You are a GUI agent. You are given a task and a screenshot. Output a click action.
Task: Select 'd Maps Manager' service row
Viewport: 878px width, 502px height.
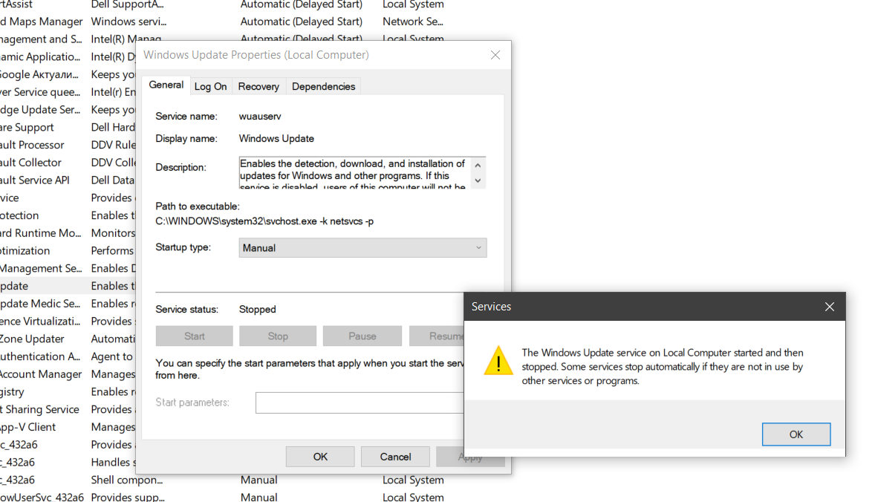click(42, 22)
